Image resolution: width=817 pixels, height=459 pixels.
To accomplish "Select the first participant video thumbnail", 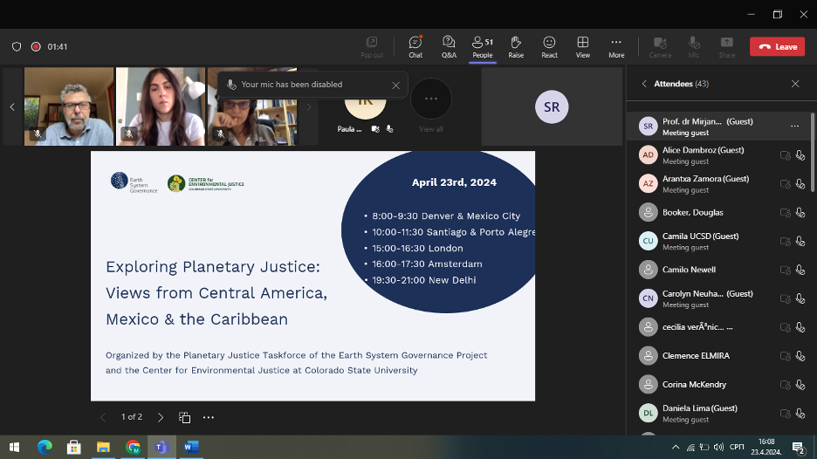I will (69, 106).
